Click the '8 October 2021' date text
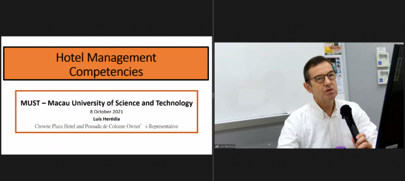Screen dimensions: 405x181 click(x=107, y=112)
